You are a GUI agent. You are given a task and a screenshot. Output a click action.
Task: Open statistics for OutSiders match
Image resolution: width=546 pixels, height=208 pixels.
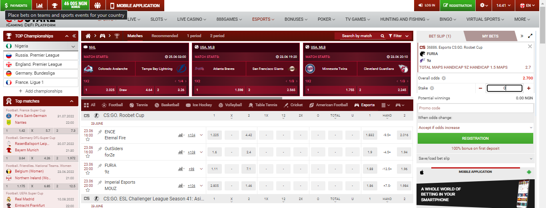[x=181, y=152]
